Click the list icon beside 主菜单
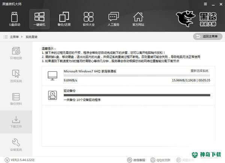The width and height of the screenshot is (225, 163). point(6,37)
